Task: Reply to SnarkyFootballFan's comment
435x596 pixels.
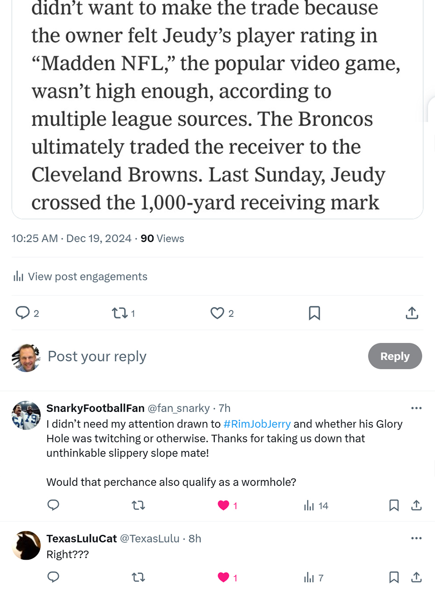Action: coord(53,505)
